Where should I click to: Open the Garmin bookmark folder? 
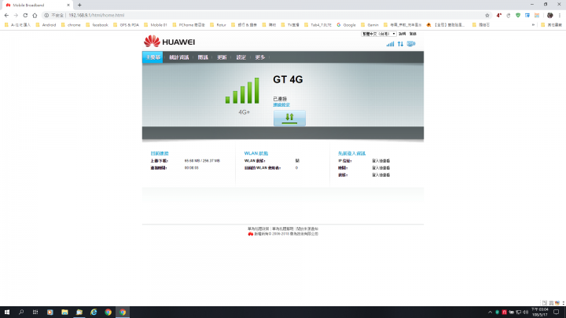tap(370, 25)
